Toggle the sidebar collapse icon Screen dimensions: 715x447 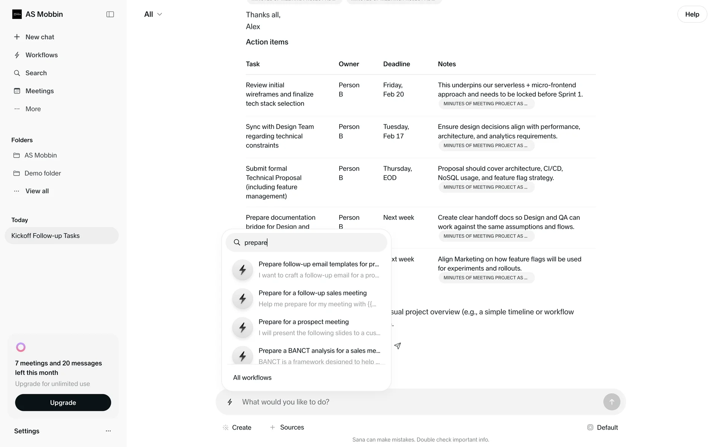pyautogui.click(x=110, y=14)
